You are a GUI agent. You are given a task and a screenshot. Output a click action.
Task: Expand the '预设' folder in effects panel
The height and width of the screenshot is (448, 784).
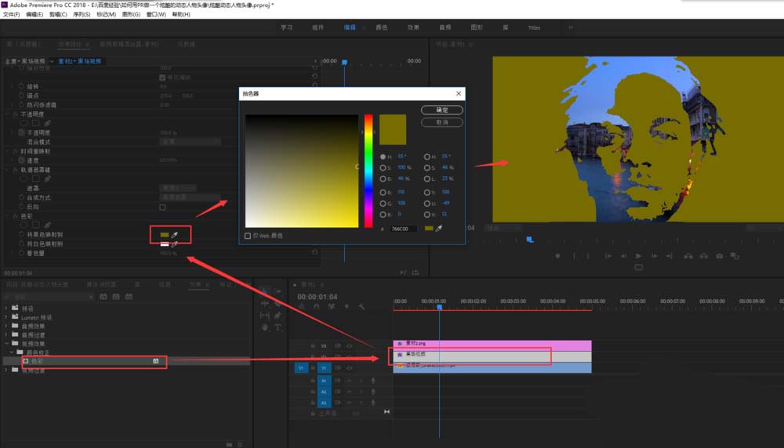(x=6, y=308)
